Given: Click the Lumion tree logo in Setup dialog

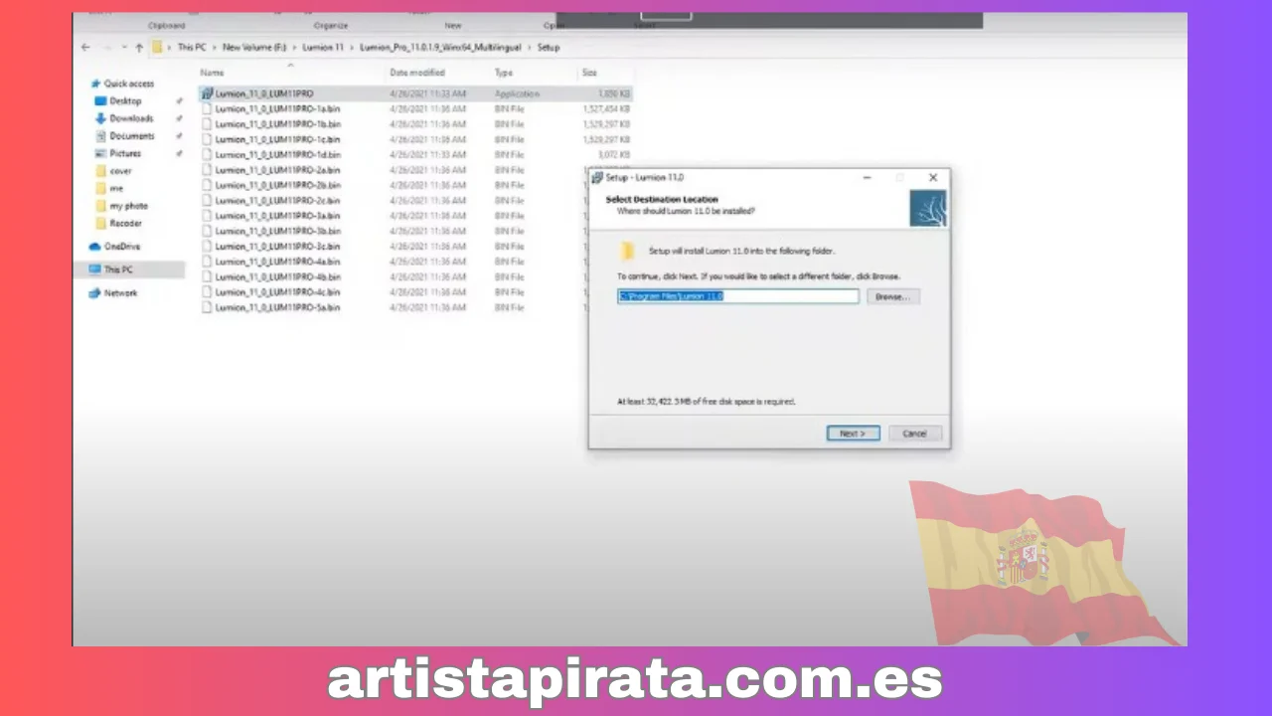Looking at the screenshot, I should (x=928, y=208).
